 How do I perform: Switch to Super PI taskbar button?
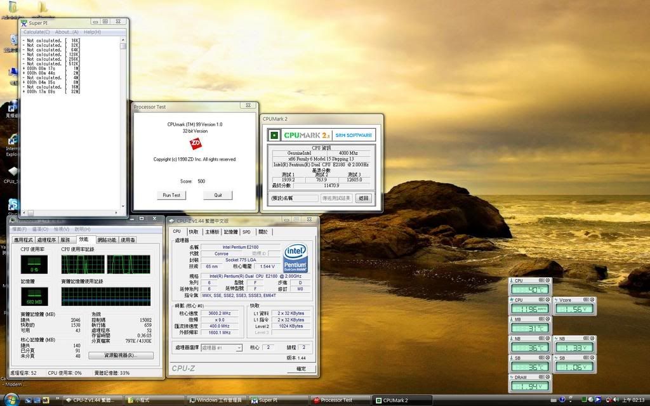pos(278,400)
